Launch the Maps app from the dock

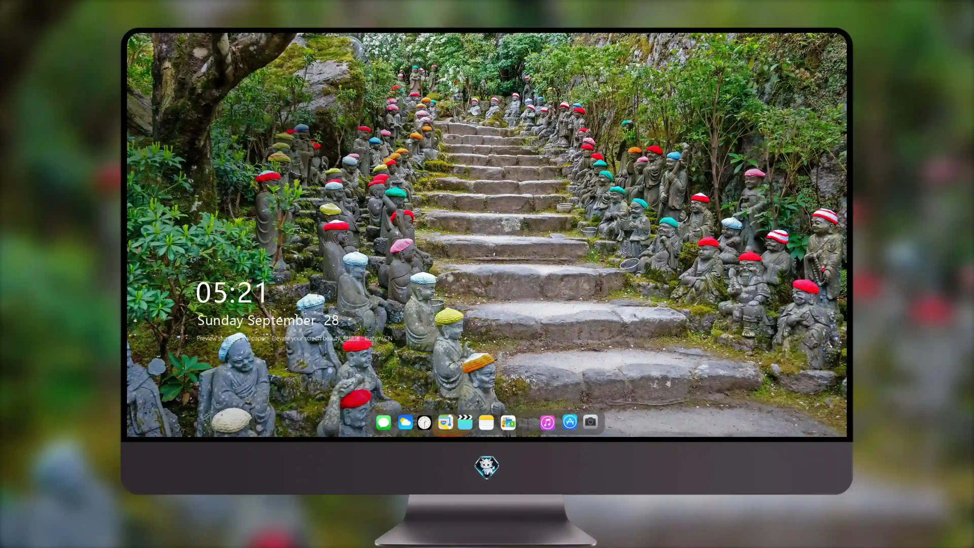[x=445, y=422]
